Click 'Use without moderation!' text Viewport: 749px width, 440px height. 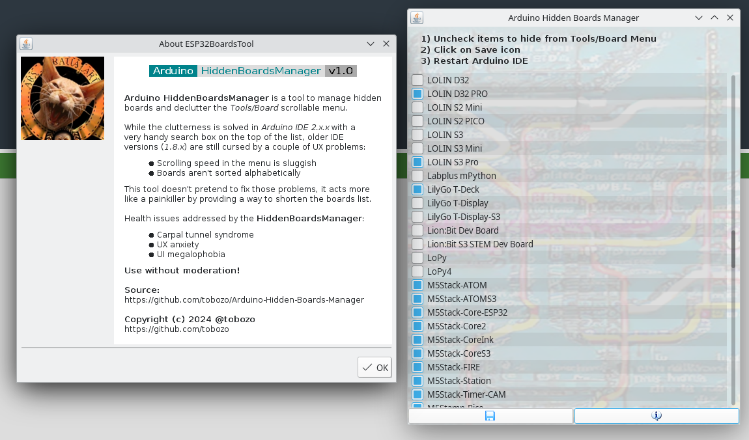click(x=182, y=270)
